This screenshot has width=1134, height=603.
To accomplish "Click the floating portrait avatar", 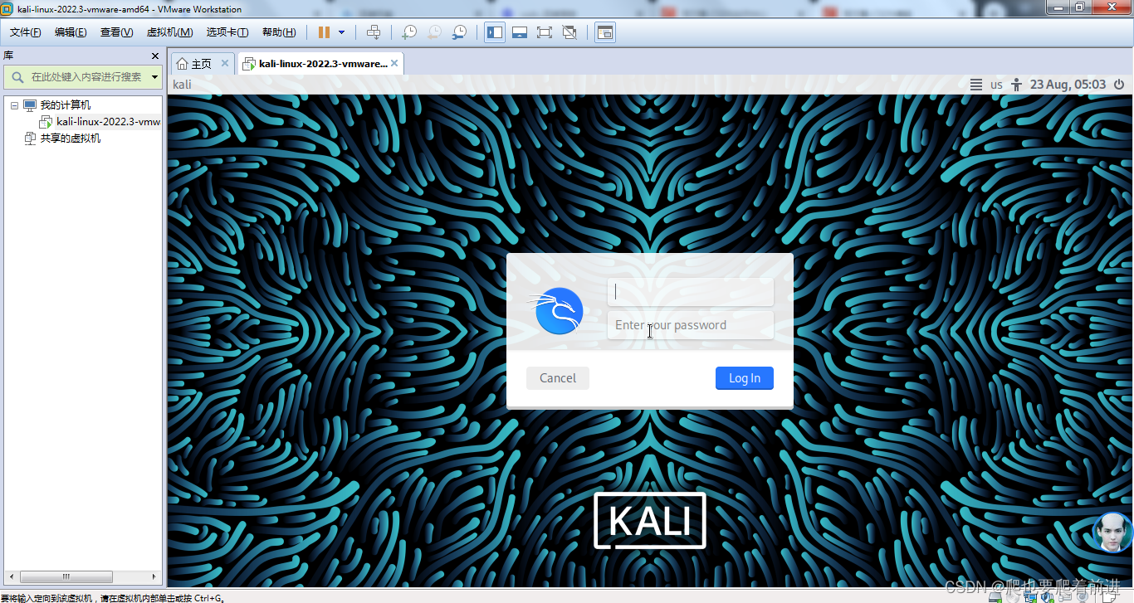I will (1112, 532).
